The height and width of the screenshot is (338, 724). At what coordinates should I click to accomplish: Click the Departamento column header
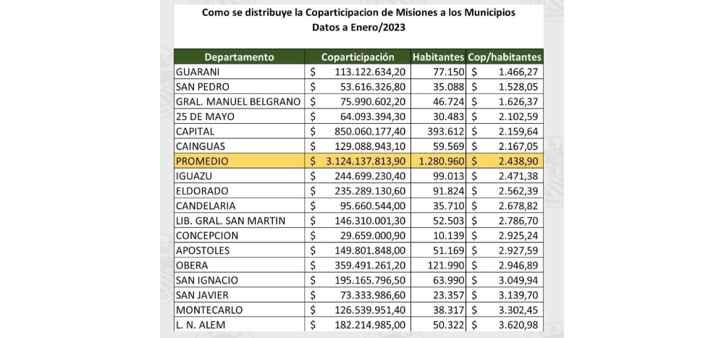tap(239, 56)
